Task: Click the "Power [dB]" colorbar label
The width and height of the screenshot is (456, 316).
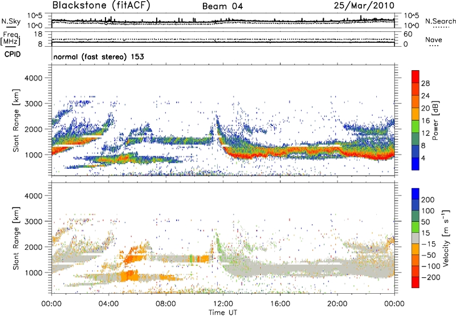Action: (435, 120)
